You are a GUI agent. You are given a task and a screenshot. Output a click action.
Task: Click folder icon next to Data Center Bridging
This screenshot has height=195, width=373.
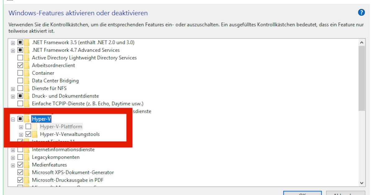point(27,81)
